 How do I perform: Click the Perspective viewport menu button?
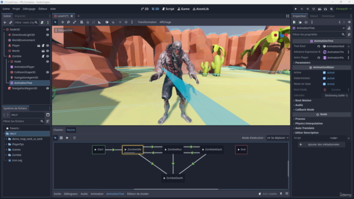[x=64, y=30]
